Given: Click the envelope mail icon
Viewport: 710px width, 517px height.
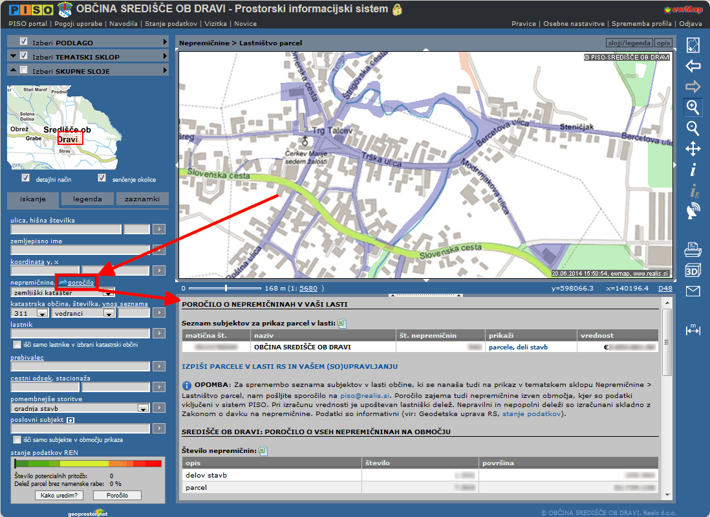Looking at the screenshot, I should click(693, 291).
